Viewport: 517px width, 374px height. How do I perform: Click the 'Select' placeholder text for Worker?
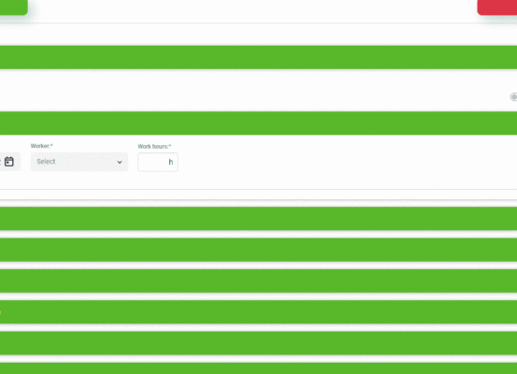[46, 161]
